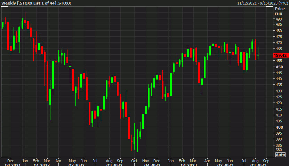Click the 485 price axis label

click(279, 24)
